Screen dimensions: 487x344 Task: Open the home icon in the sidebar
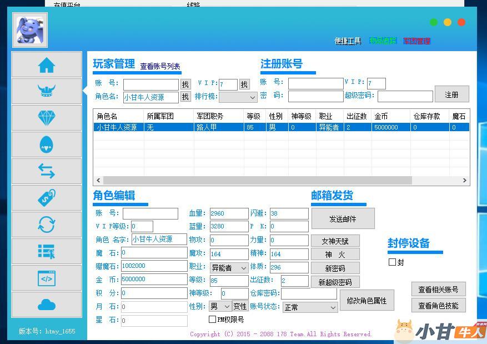click(x=47, y=65)
